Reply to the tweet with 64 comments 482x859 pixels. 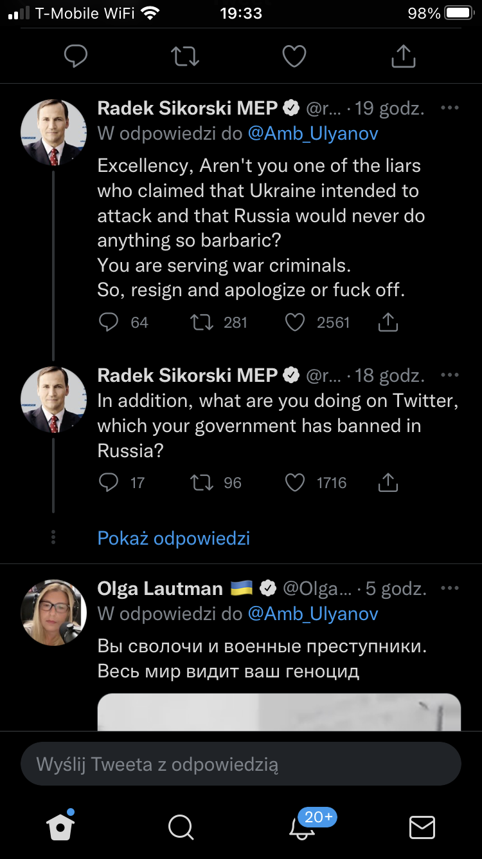pyautogui.click(x=109, y=322)
